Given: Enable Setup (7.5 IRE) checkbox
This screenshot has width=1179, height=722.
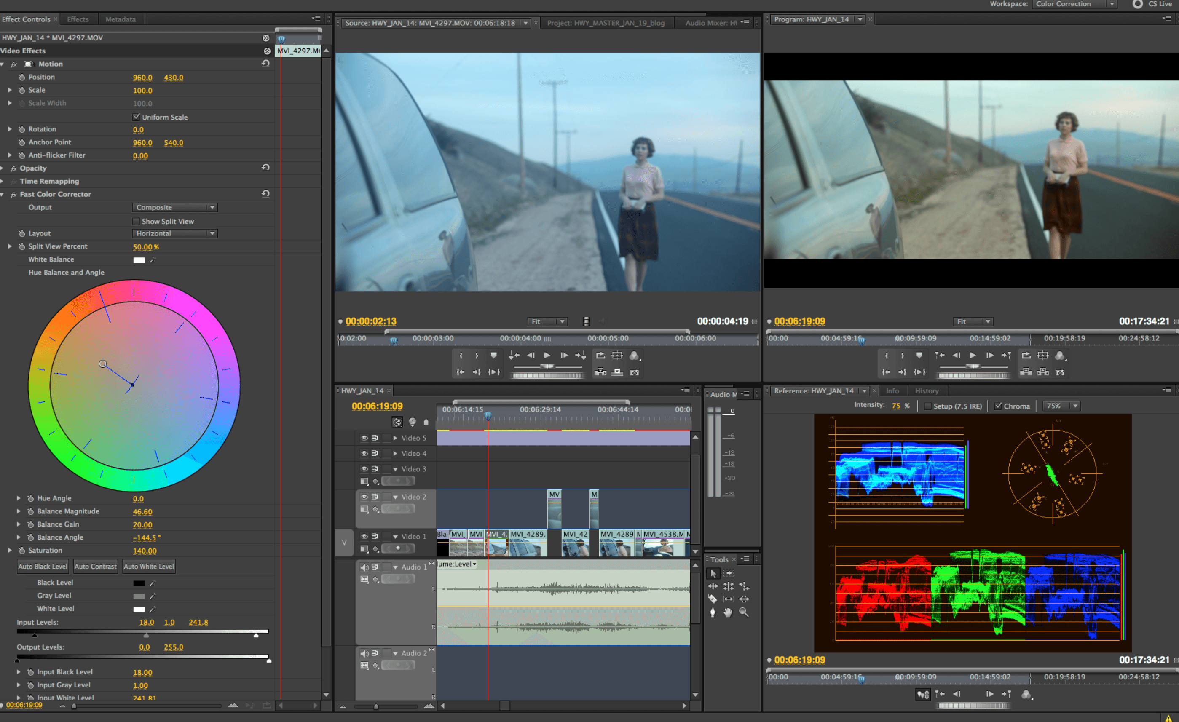Looking at the screenshot, I should [x=927, y=406].
